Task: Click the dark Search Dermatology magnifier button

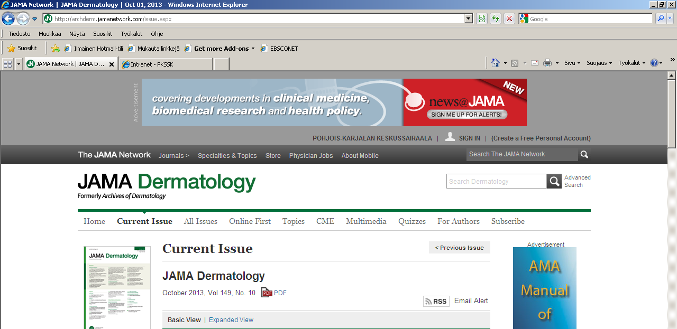Action: pos(554,181)
